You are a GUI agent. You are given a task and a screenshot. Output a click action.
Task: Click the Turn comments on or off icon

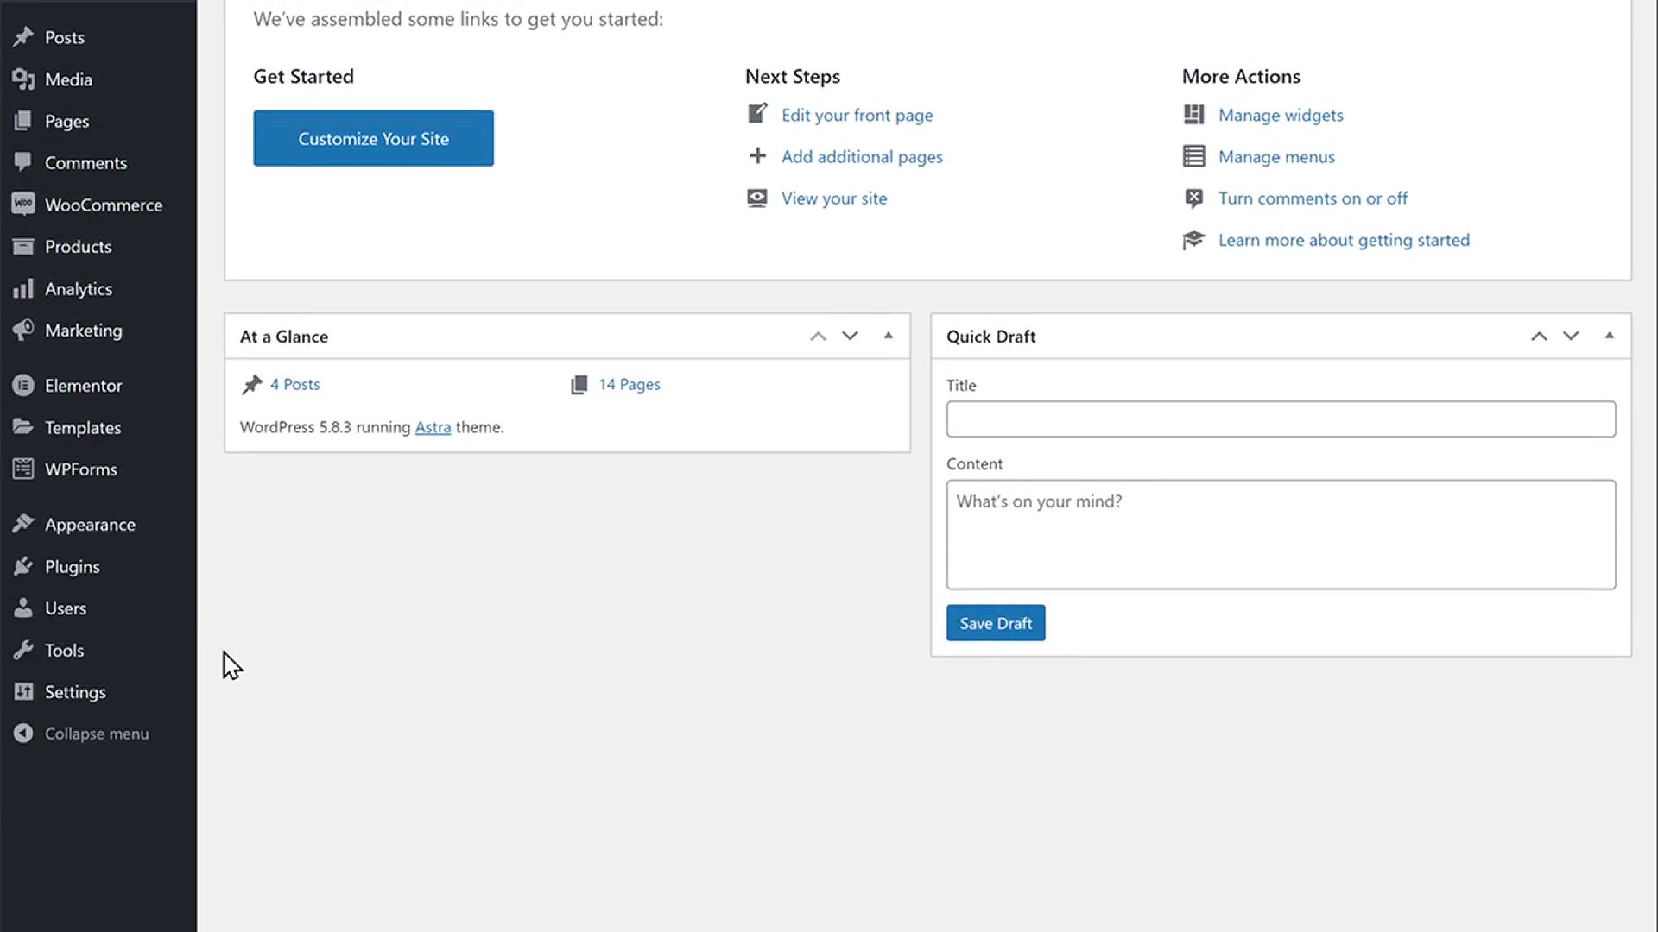point(1193,198)
